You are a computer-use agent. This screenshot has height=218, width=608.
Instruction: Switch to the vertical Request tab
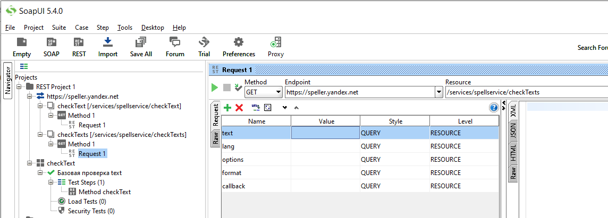(x=216, y=115)
